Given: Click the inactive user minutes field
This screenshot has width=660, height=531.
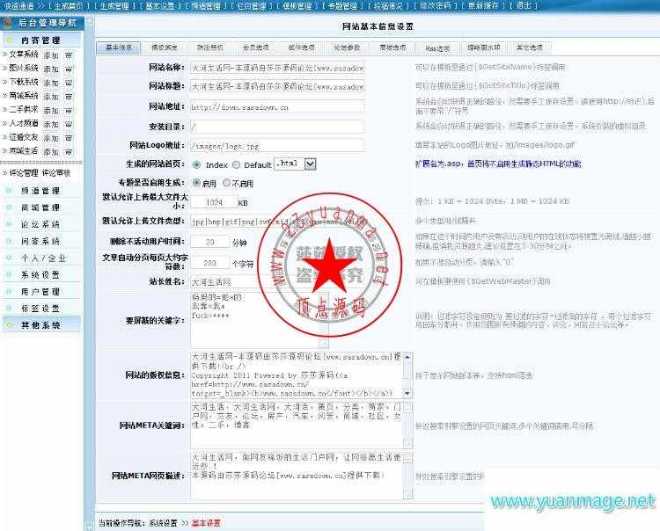Looking at the screenshot, I should click(209, 242).
